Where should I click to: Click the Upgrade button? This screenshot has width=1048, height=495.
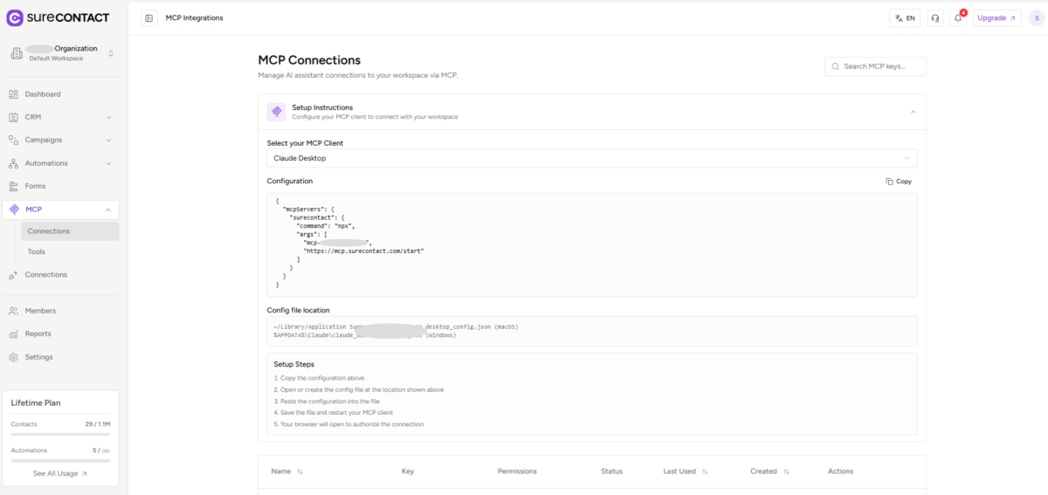[996, 18]
